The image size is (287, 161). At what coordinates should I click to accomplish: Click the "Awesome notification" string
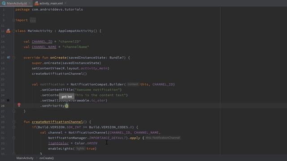97,89
